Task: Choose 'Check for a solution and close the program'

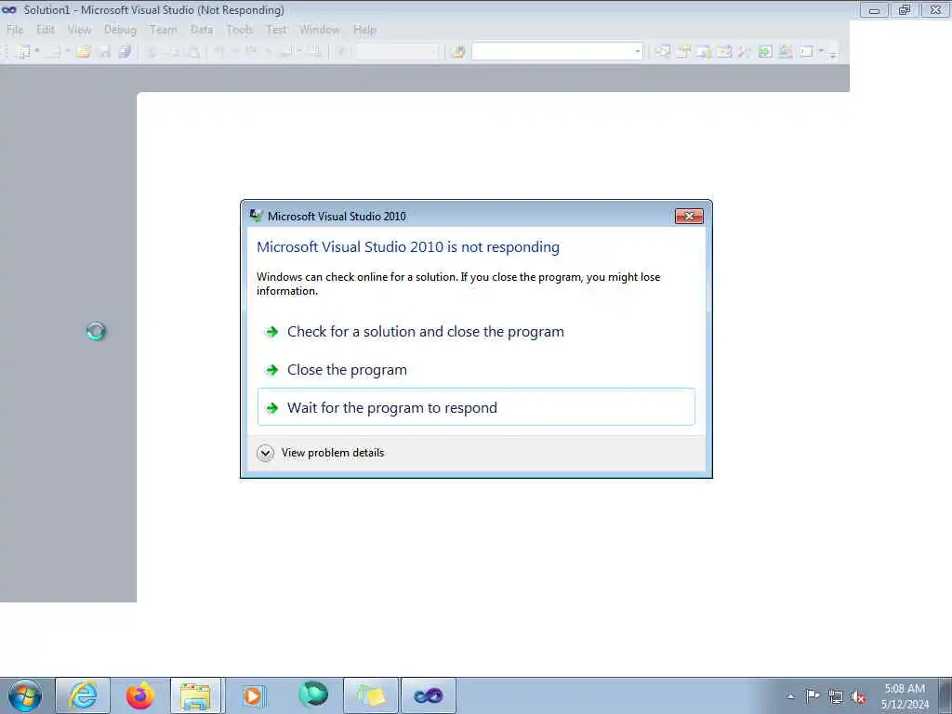Action: coord(476,332)
